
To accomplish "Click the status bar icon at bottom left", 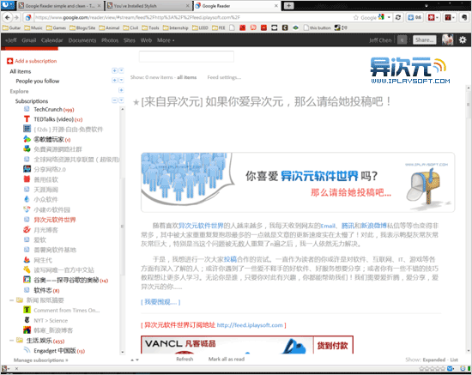I will click(x=4, y=368).
